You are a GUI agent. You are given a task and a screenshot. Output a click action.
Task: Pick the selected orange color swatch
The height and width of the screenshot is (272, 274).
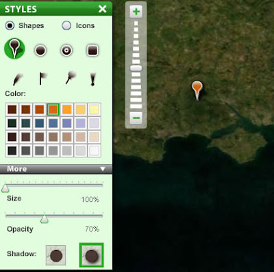pyautogui.click(x=53, y=109)
